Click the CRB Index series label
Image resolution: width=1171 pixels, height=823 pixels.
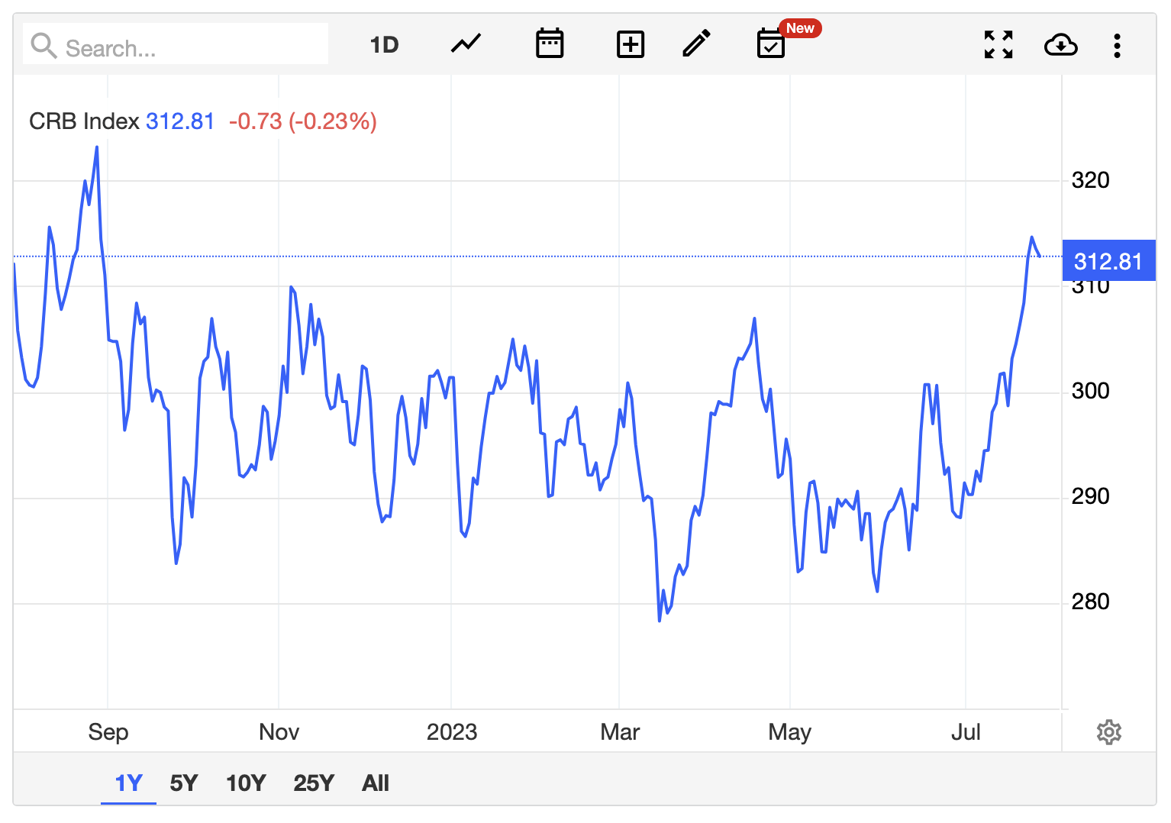84,121
